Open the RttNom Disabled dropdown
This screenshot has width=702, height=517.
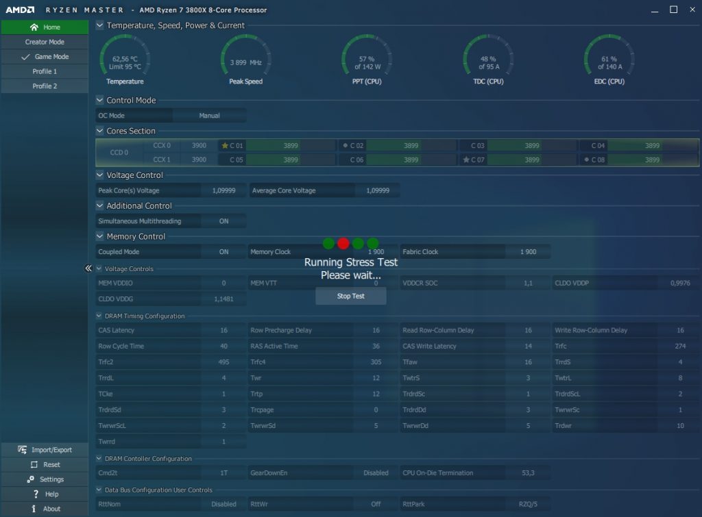click(223, 504)
